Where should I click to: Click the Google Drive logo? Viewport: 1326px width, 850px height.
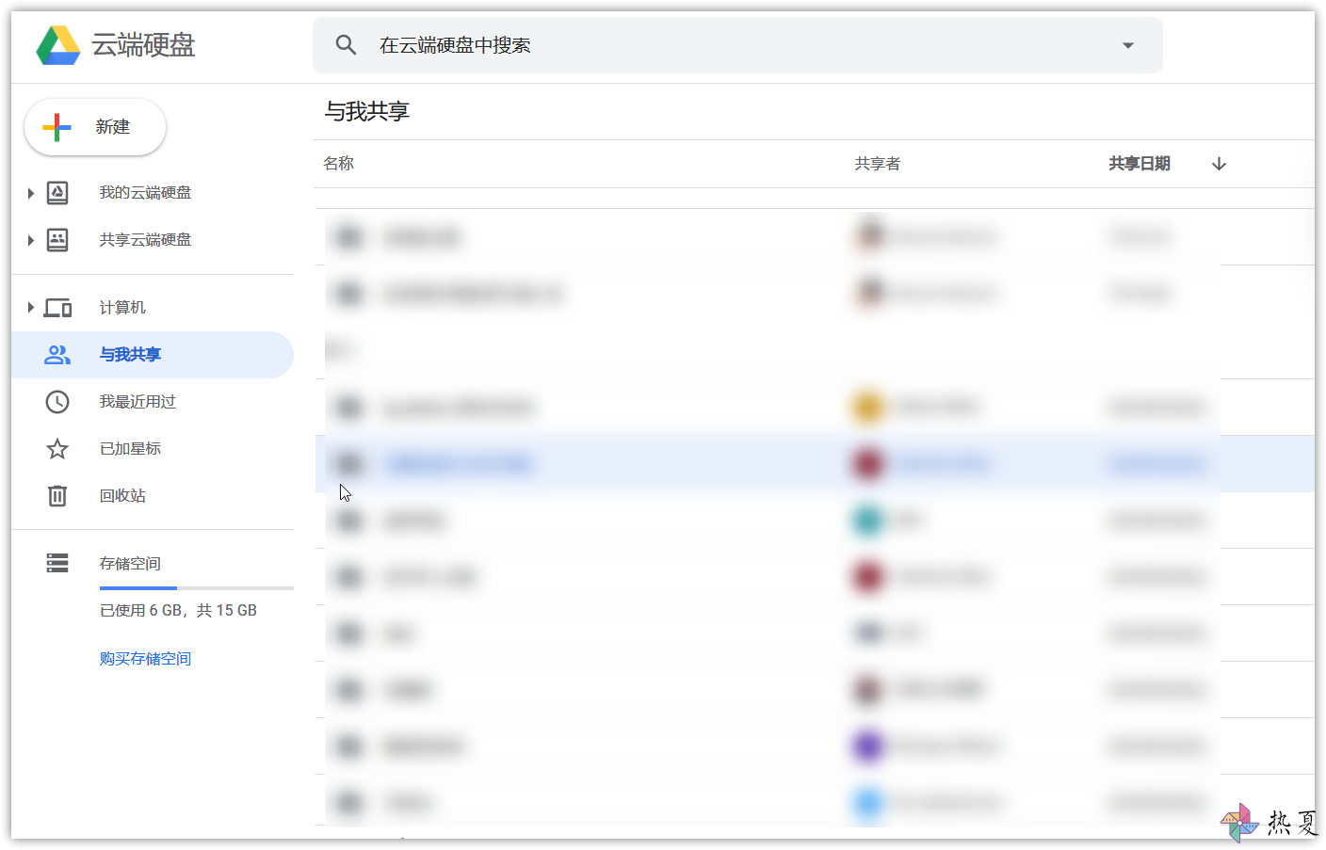58,45
